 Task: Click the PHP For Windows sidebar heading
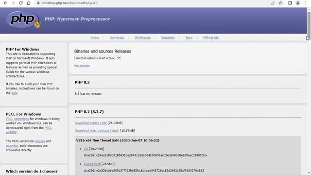point(23,49)
